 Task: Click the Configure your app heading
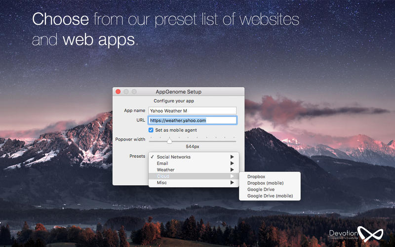174,101
